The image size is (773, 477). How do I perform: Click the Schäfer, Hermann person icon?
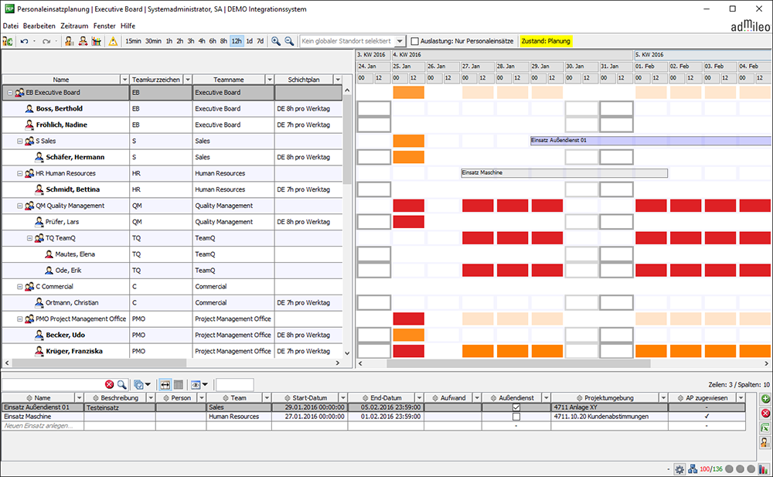click(39, 157)
